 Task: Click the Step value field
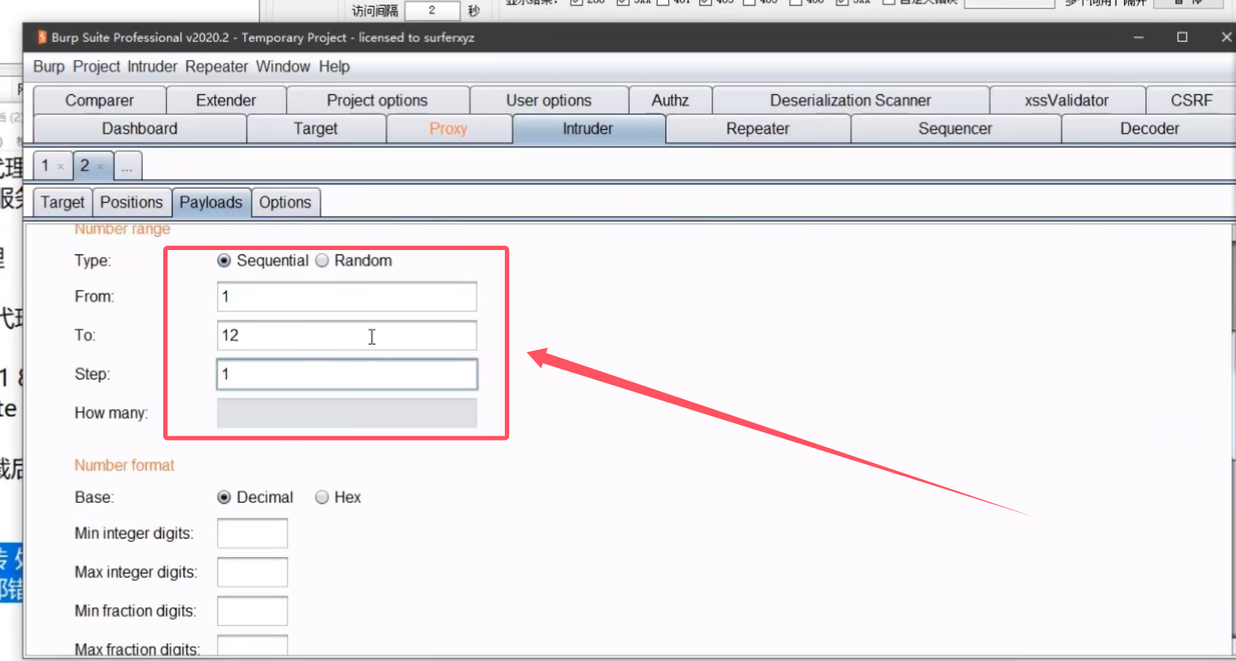[x=347, y=374]
